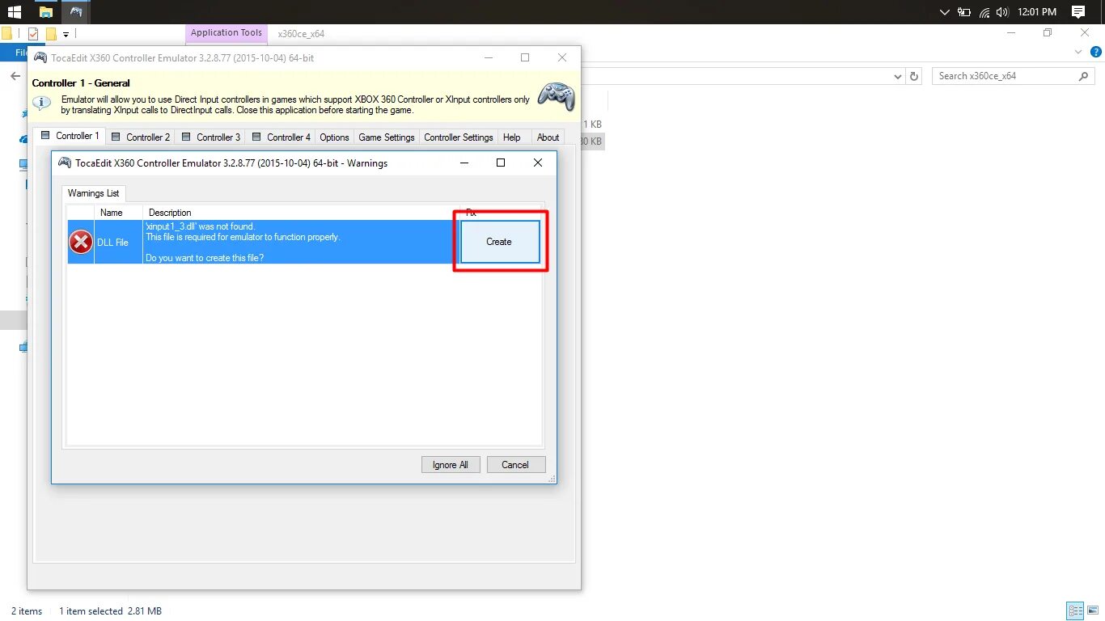Open the Wi-Fi network tray icon
1105x621 pixels.
pos(984,12)
